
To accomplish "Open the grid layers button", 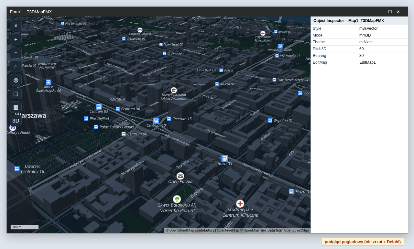I will (16, 107).
